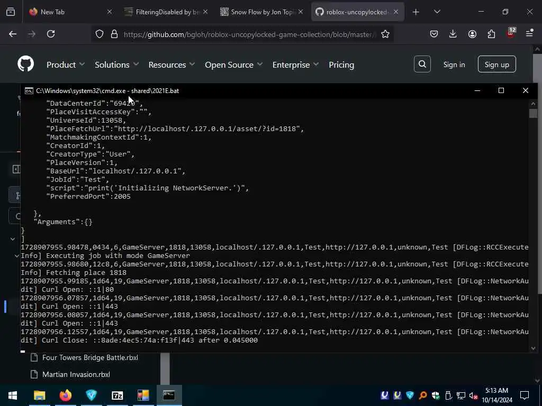The width and height of the screenshot is (542, 406).
Task: Open the colorful app next to 7-Zip
Action: (143, 395)
